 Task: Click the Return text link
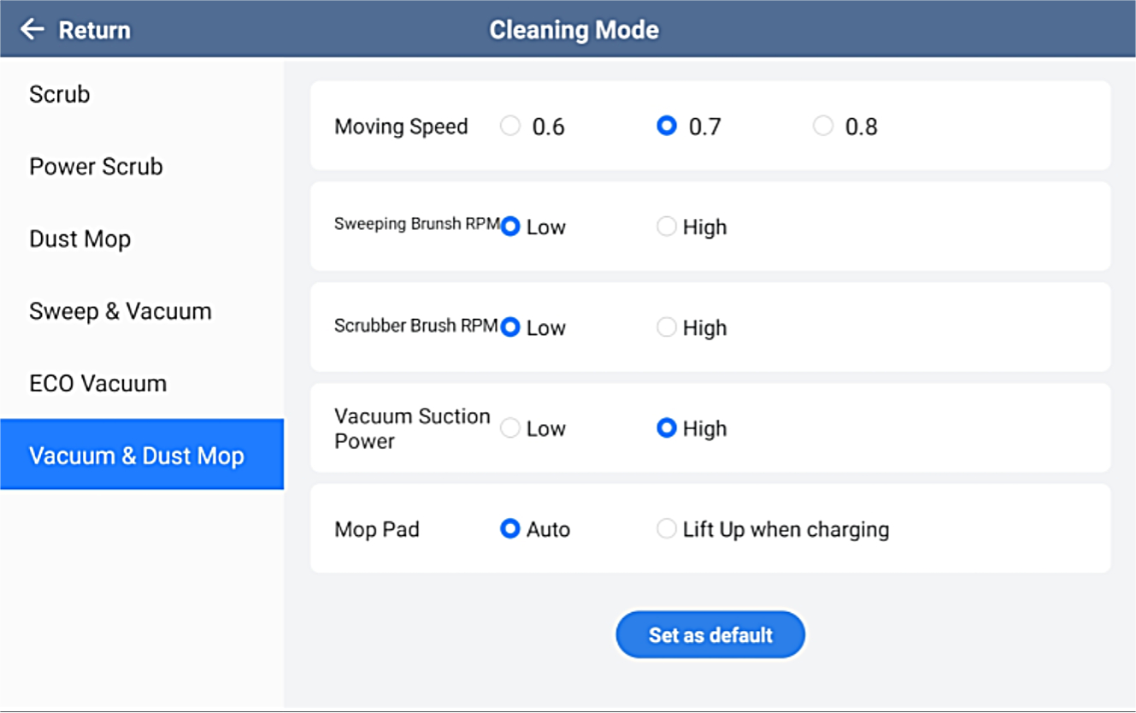pos(94,30)
